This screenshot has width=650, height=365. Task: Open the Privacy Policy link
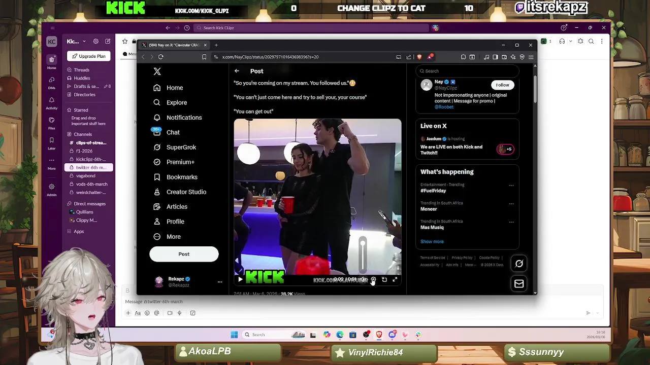tap(462, 258)
